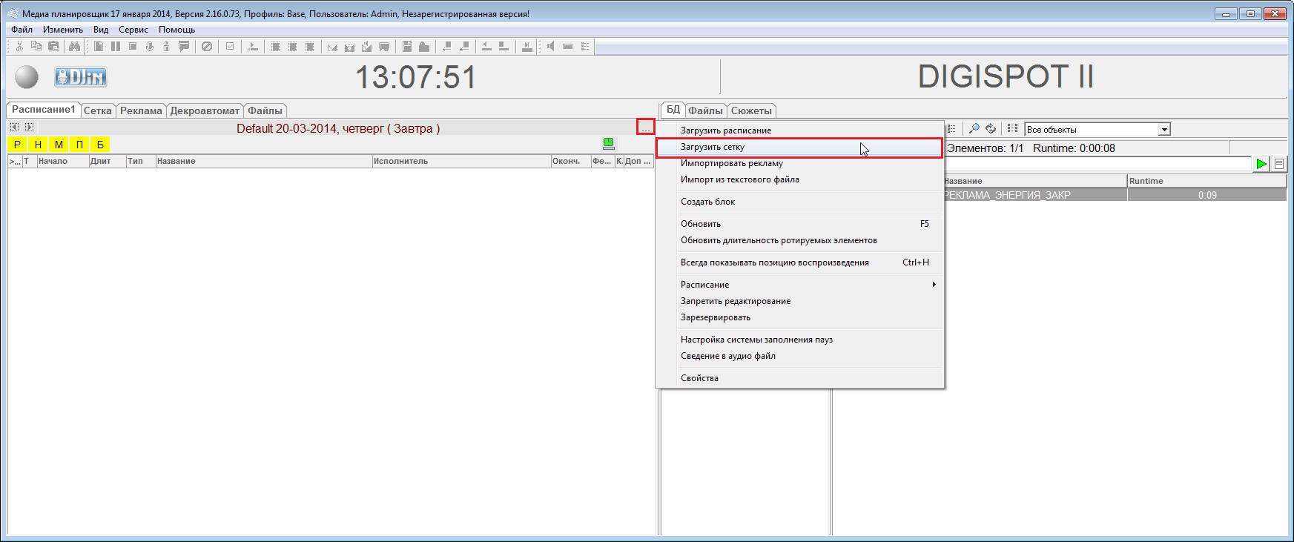This screenshot has height=542, width=1294.
Task: Select the РЕКЛАМА_ЭНЕРГИЯ_ЗАКР row
Action: tap(1115, 195)
